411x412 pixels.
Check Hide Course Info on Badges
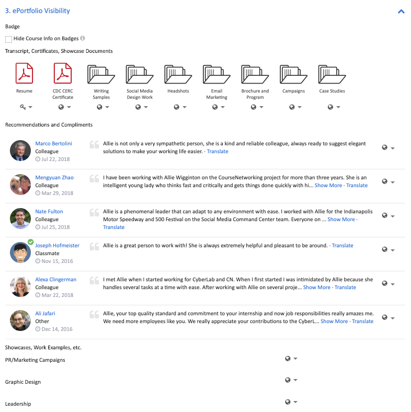[8, 39]
